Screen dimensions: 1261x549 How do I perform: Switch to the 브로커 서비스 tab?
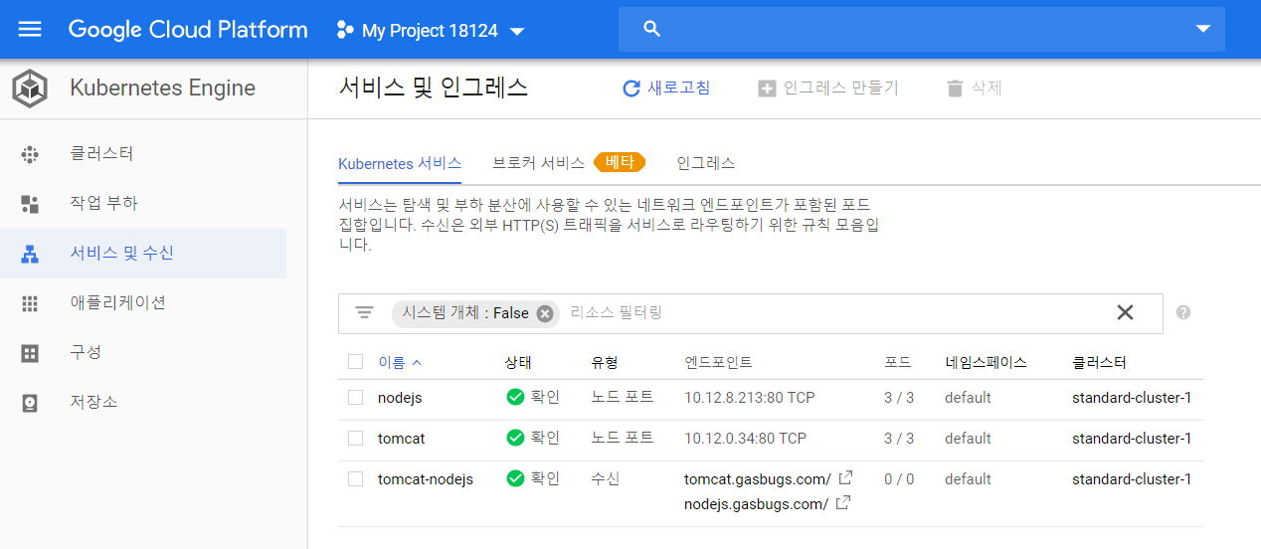click(538, 163)
